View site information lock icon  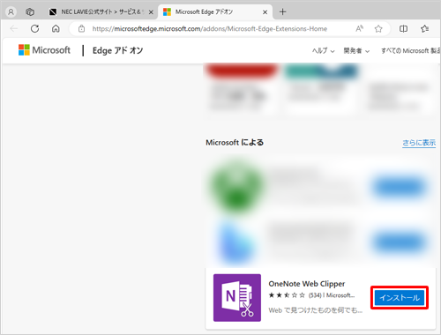pos(81,28)
